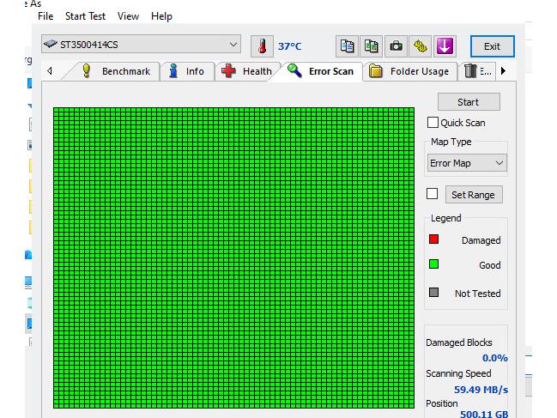Click the copy screenshot to clipboard icon
This screenshot has width=557, height=418.
coord(371,46)
